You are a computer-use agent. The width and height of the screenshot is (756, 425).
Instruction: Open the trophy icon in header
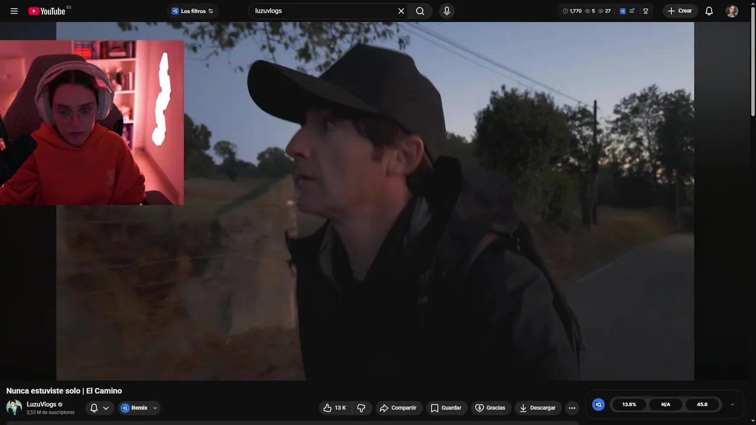click(646, 11)
